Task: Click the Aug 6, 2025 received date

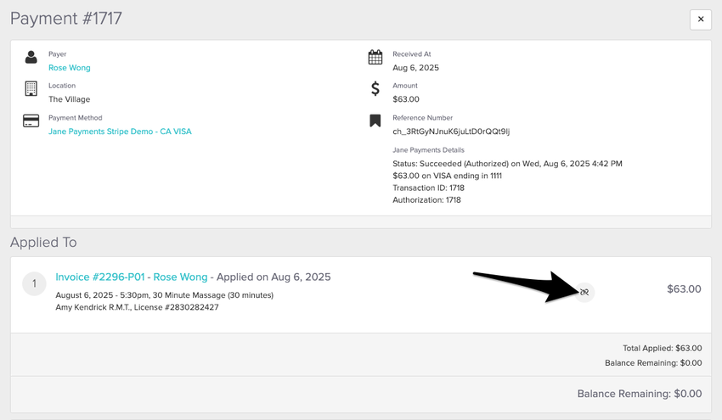Action: (415, 68)
